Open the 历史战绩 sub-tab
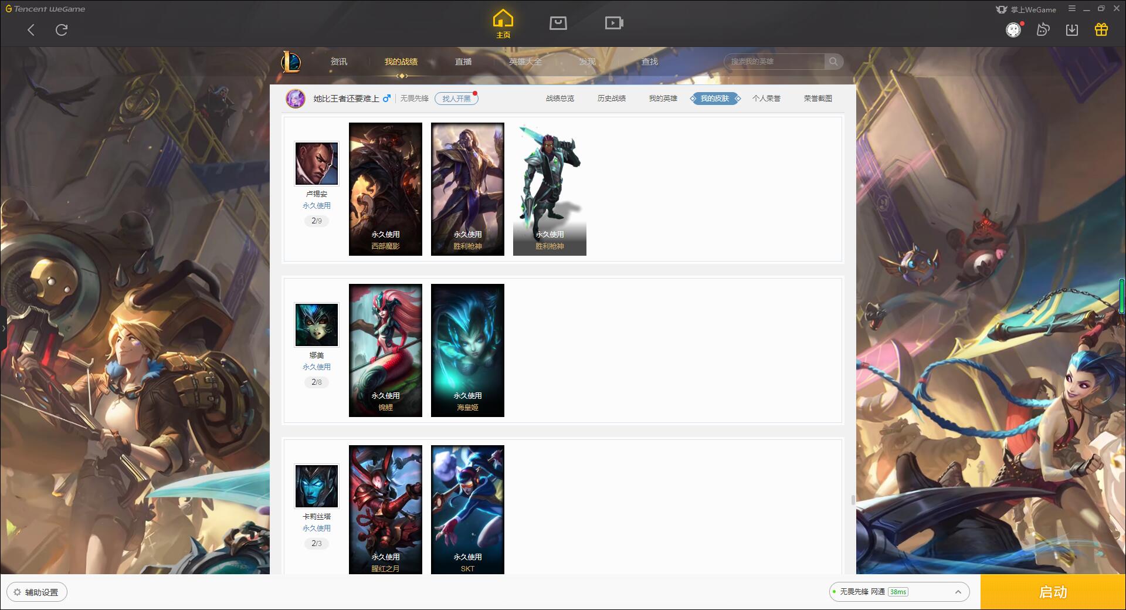 (x=612, y=99)
